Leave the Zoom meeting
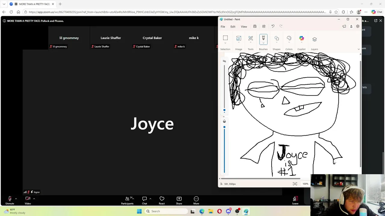Image resolution: width=385 pixels, height=216 pixels. pos(295,200)
